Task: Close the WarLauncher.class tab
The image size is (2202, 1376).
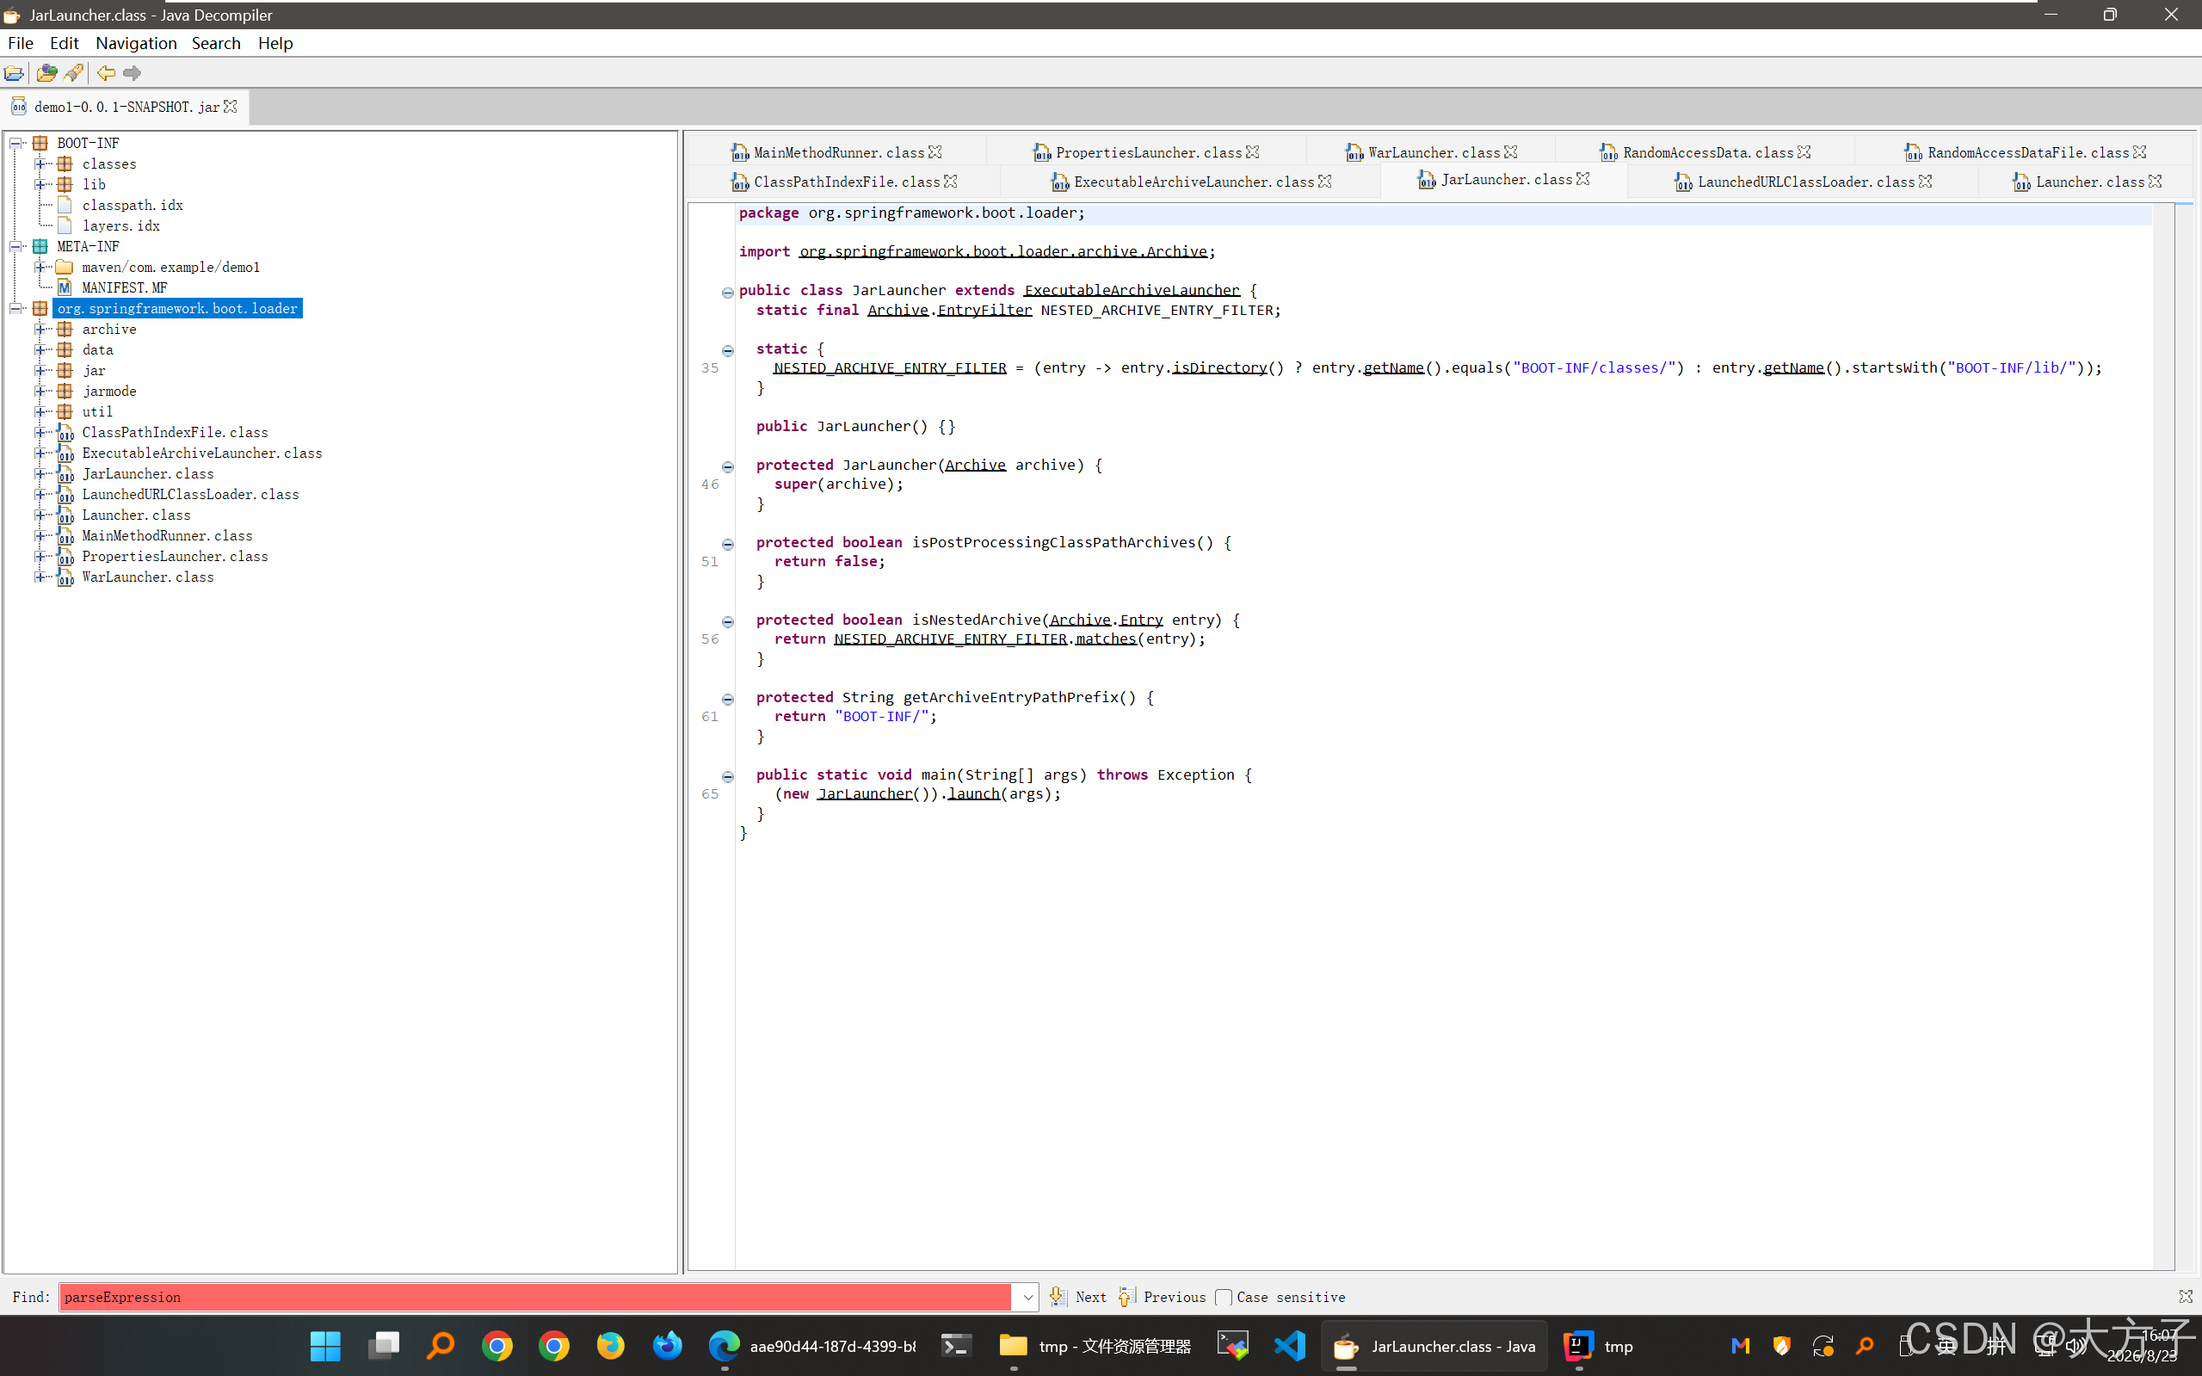Action: (1511, 152)
